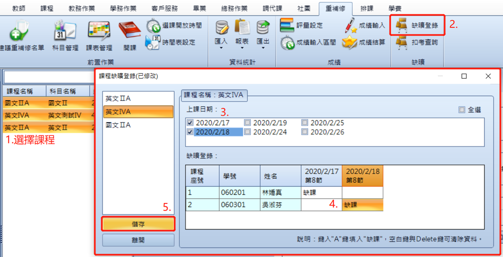Expand the 匯出 dropdown
This screenshot has width=503, height=257.
coord(263,36)
